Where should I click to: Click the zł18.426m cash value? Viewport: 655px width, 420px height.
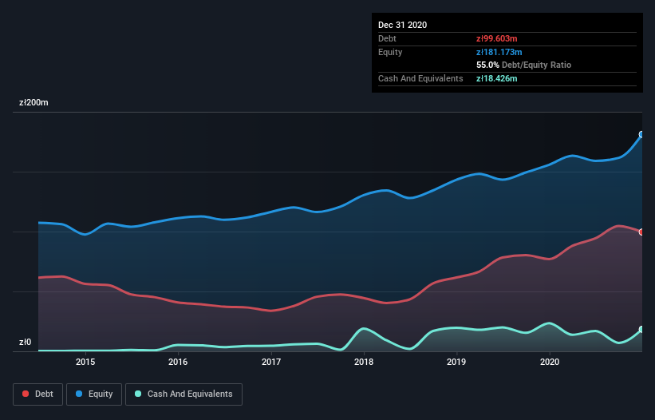point(497,78)
